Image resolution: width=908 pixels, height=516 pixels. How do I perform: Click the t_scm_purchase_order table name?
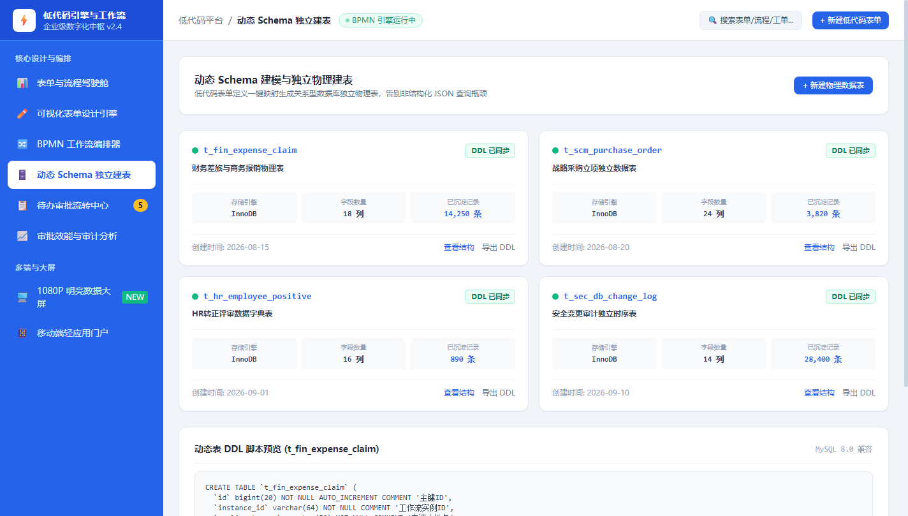click(613, 151)
